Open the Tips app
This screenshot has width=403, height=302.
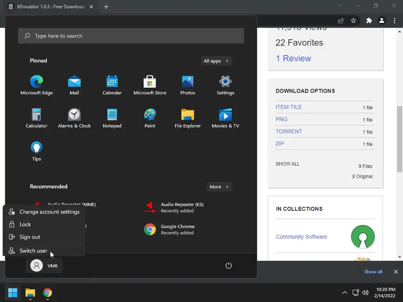click(x=37, y=151)
